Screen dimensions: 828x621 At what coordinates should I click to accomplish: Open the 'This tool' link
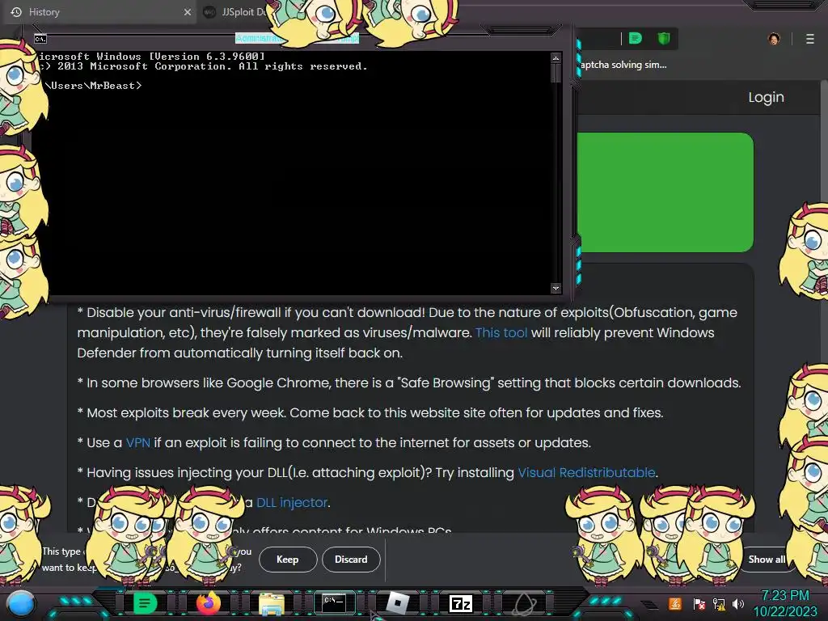(x=501, y=332)
